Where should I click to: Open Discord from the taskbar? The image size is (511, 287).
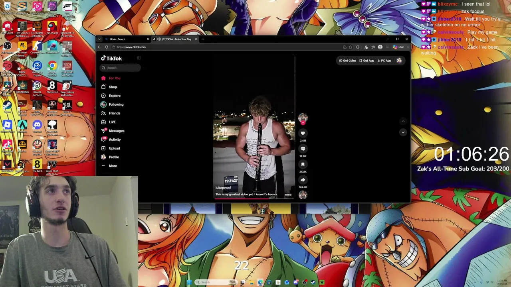tap(295, 282)
